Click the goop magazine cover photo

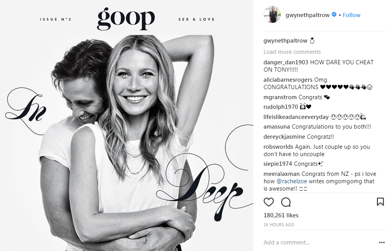(x=126, y=125)
